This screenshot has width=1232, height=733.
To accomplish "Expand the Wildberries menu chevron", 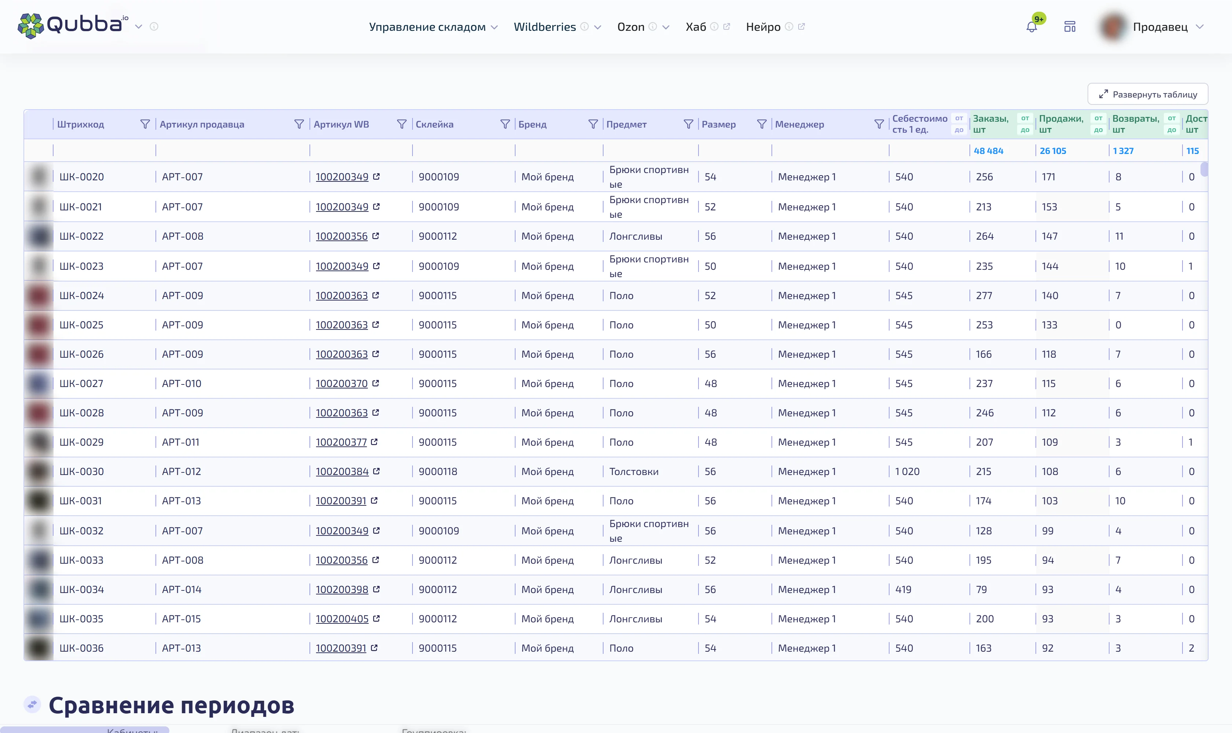I will (x=597, y=27).
